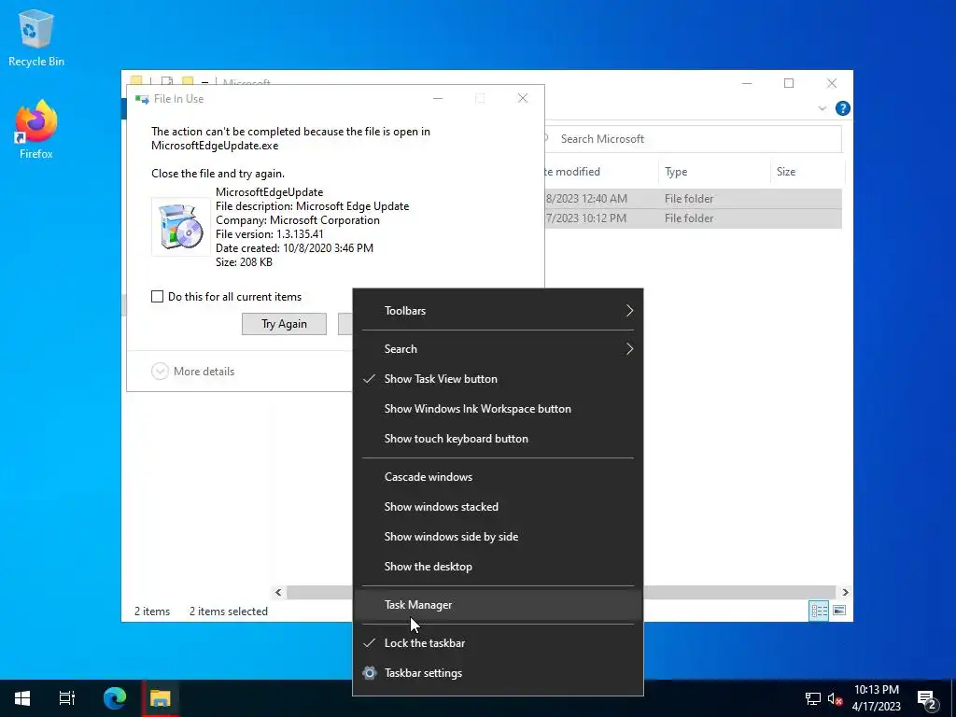The image size is (956, 717).
Task: Click the horizontal scrollbar left arrow
Action: coord(278,592)
